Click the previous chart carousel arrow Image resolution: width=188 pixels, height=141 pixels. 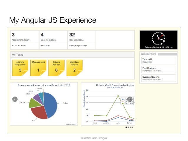click(15, 99)
